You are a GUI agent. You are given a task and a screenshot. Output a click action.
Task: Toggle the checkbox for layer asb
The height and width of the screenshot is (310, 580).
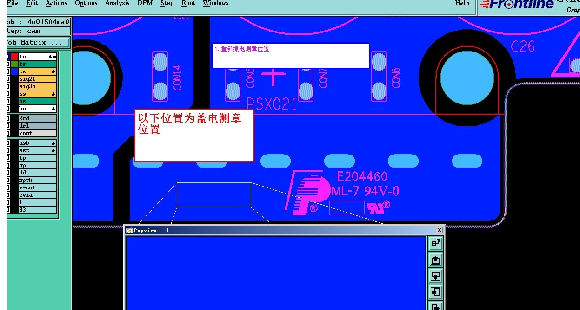8,143
